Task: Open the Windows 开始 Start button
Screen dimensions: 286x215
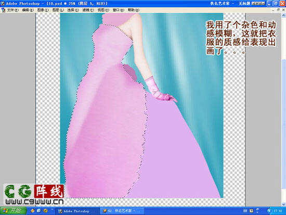Action: coord(14,211)
